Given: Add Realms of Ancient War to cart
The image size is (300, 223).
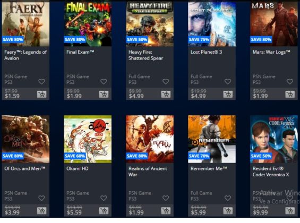Looking at the screenshot, I should coord(166,211).
